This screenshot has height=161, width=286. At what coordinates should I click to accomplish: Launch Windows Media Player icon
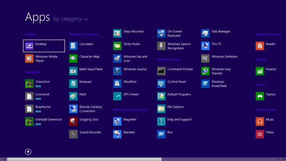[x=29, y=58]
